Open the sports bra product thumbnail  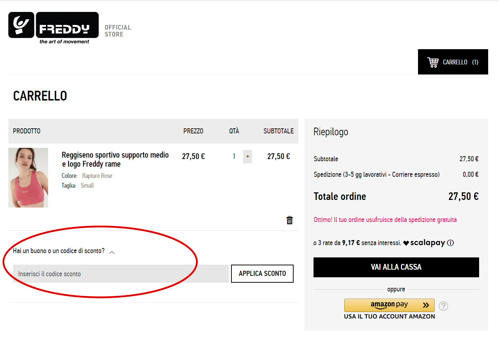28,178
